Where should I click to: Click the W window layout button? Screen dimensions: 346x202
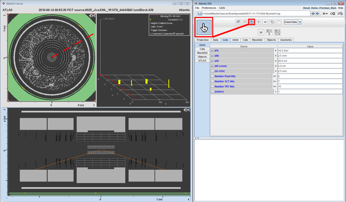pos(261,32)
